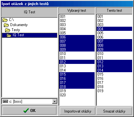Select question 020 in Vybraný test list
The height and width of the screenshot is (117, 134).
click(77, 95)
